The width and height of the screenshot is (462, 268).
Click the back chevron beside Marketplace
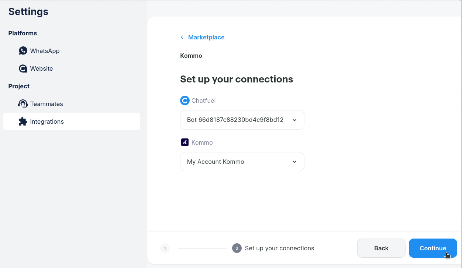point(182,38)
